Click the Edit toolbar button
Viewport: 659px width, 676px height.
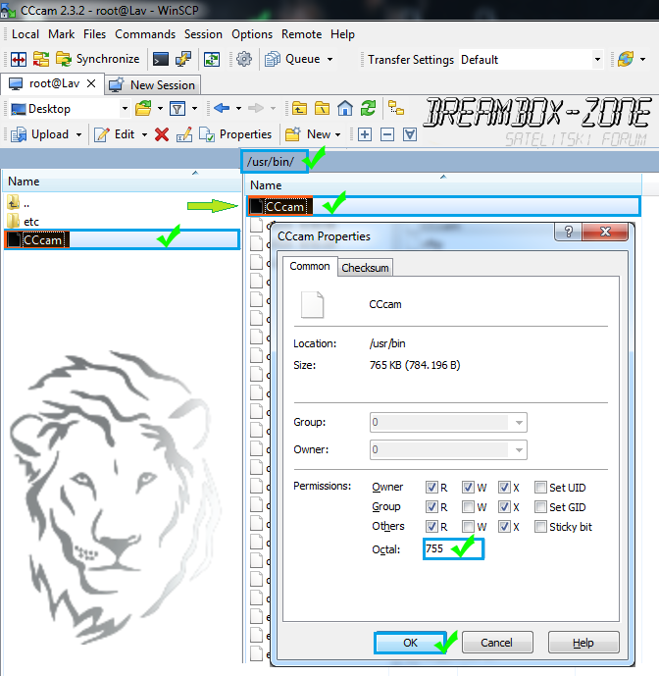[x=115, y=134]
